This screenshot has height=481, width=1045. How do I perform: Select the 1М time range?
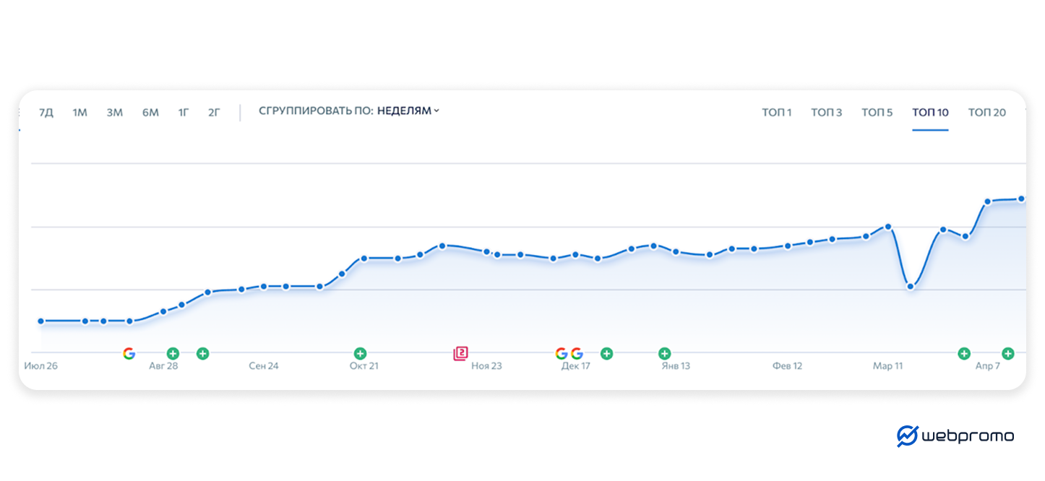(79, 112)
